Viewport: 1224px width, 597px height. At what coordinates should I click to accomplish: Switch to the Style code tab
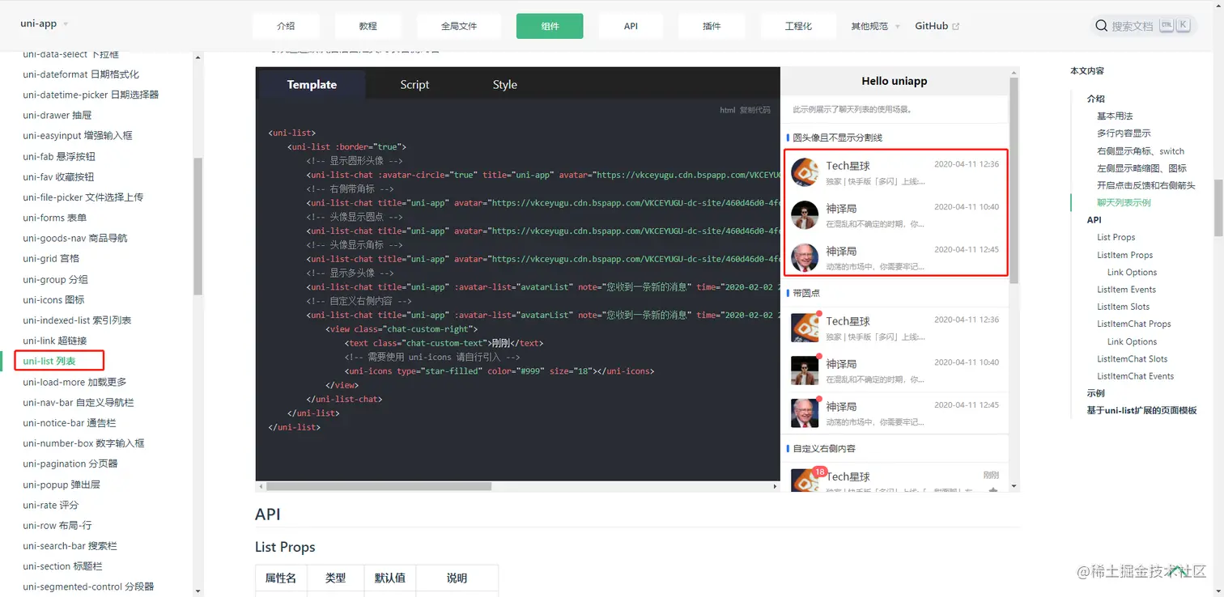click(504, 84)
